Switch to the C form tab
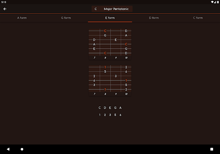 tap(198, 18)
